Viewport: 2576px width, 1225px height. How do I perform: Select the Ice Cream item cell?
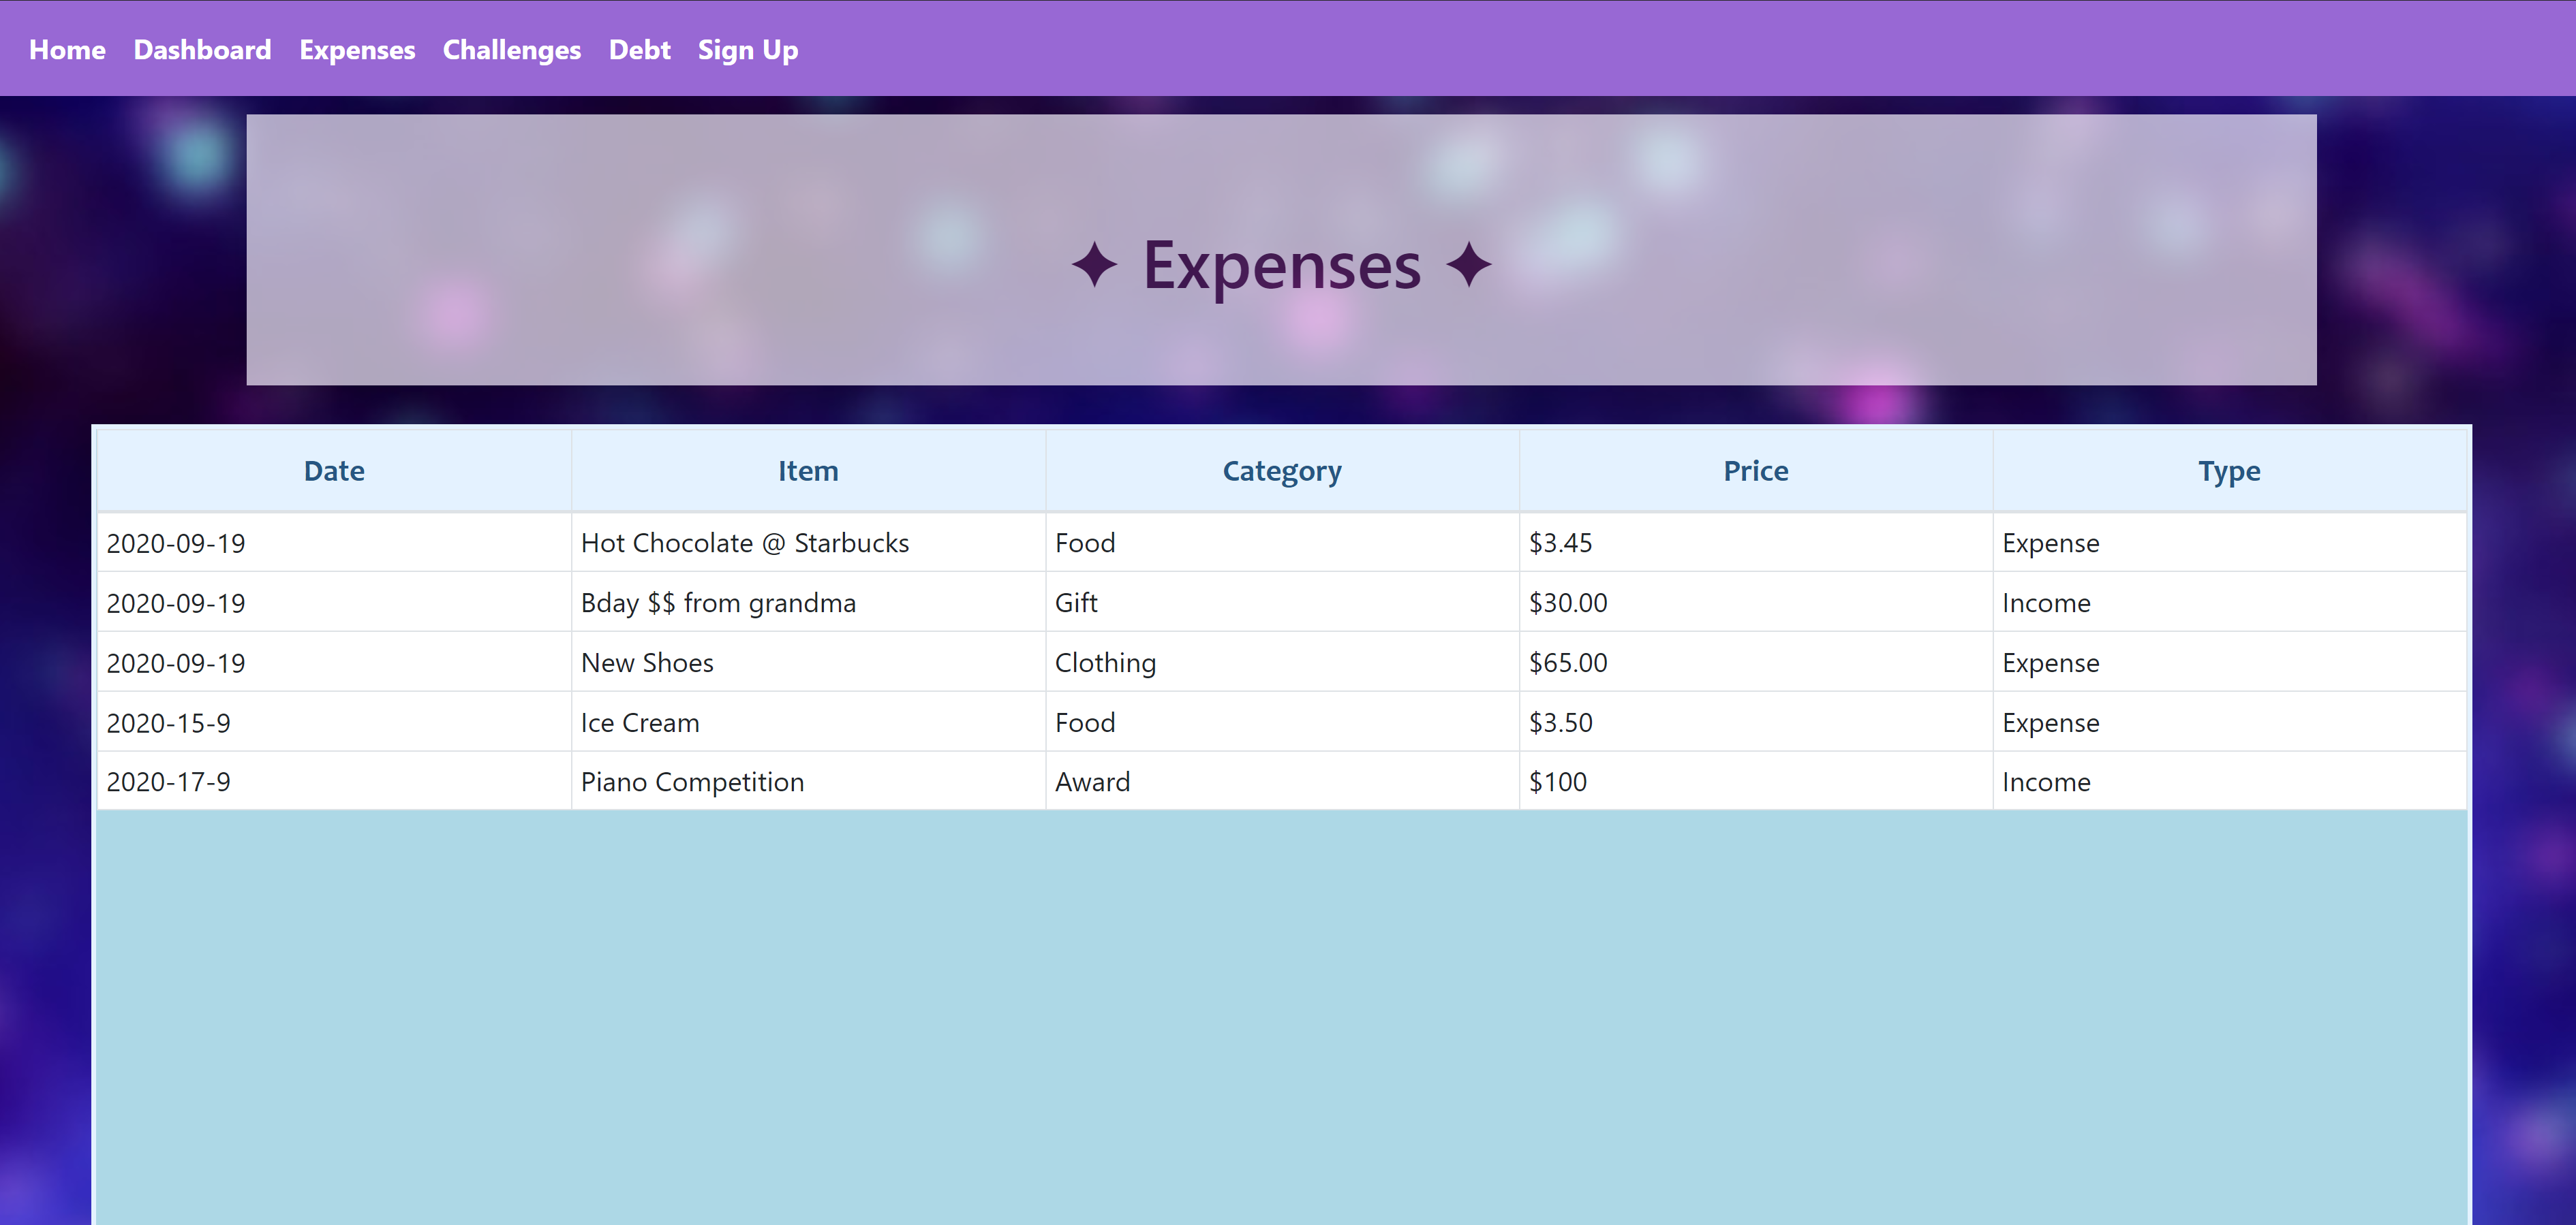coord(640,723)
